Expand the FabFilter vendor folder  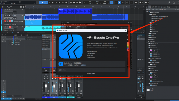pyautogui.click(x=148, y=46)
